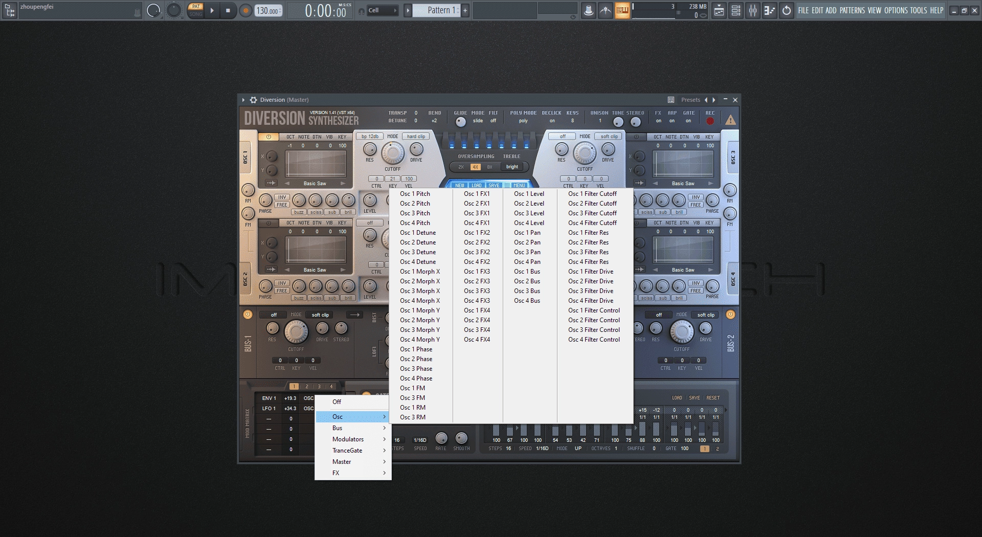Open the OPTIONS menu

[x=896, y=10]
